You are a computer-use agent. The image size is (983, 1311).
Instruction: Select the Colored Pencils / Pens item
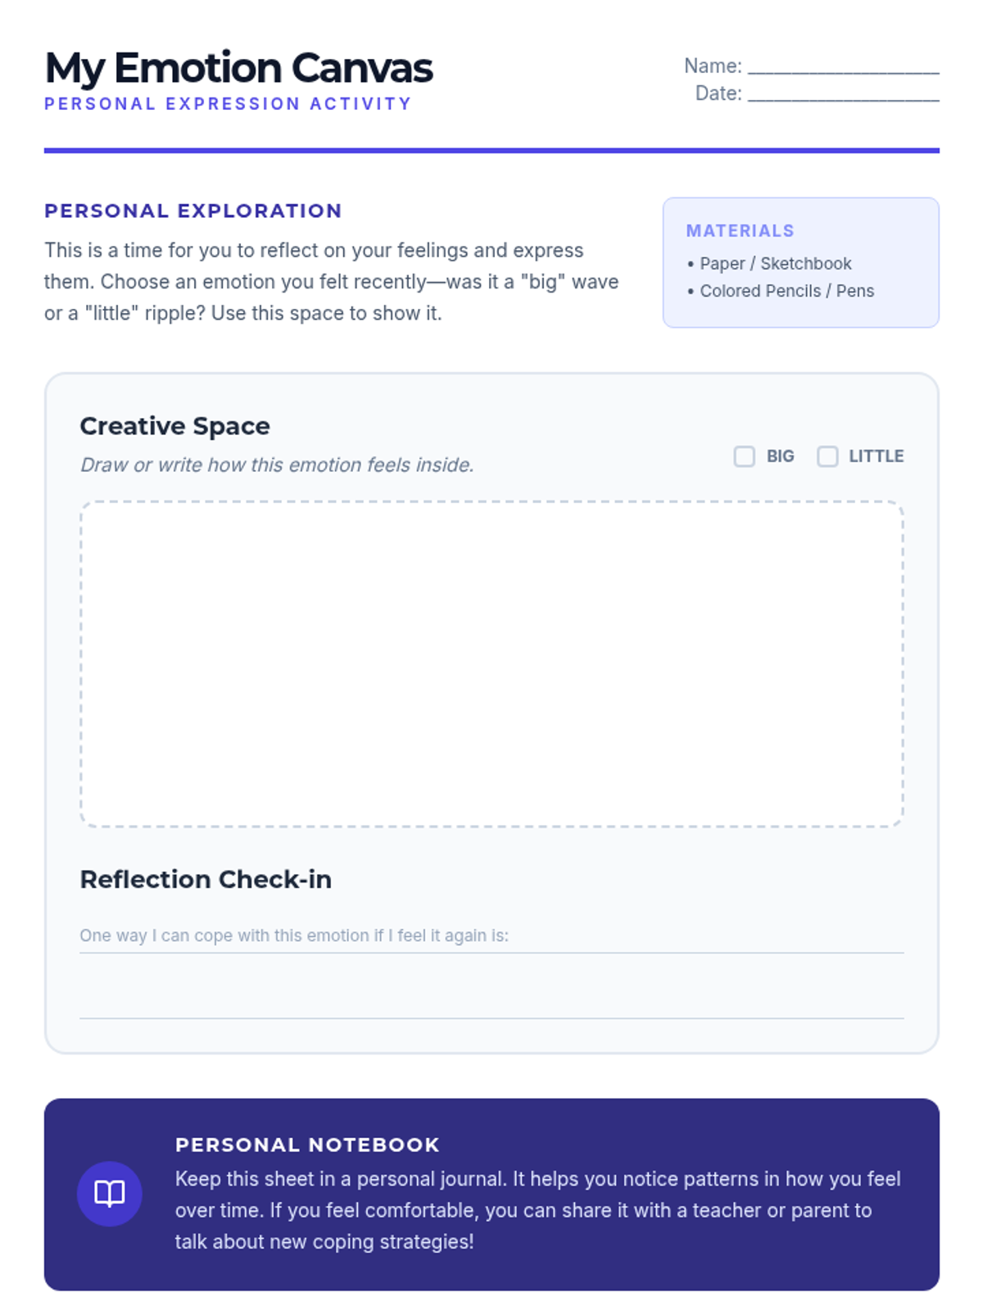click(781, 291)
